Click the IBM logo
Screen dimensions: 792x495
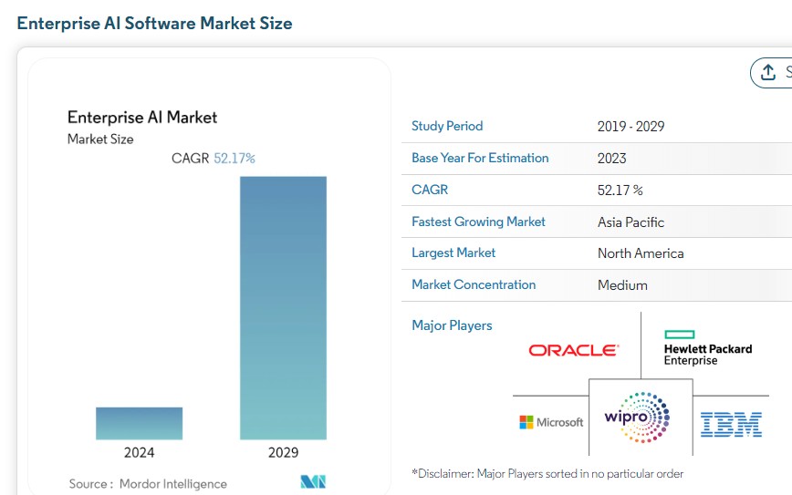(731, 425)
